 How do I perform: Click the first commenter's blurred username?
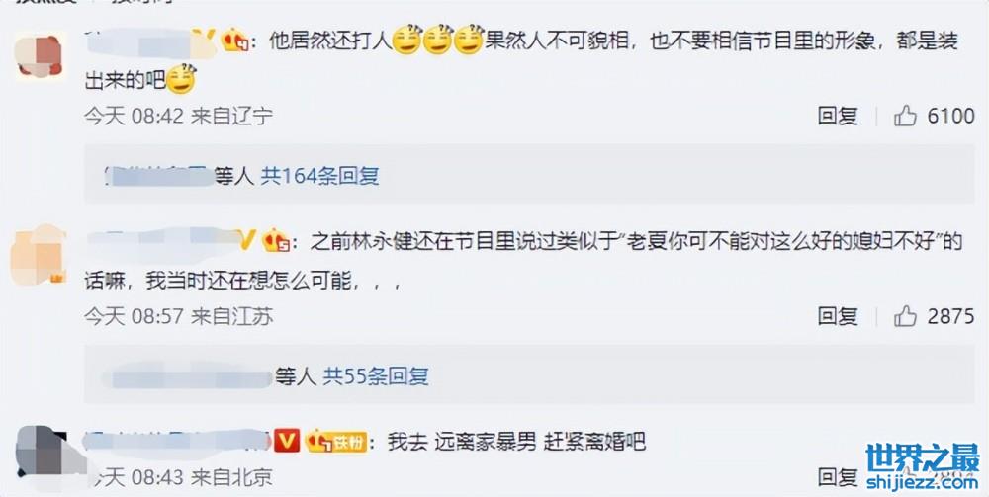point(151,41)
